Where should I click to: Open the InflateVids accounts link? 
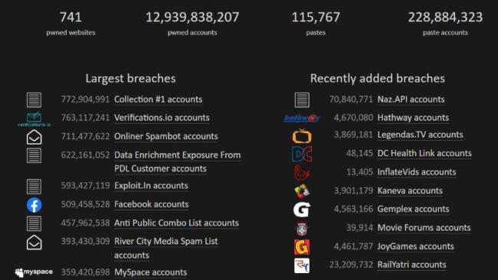[x=417, y=172]
